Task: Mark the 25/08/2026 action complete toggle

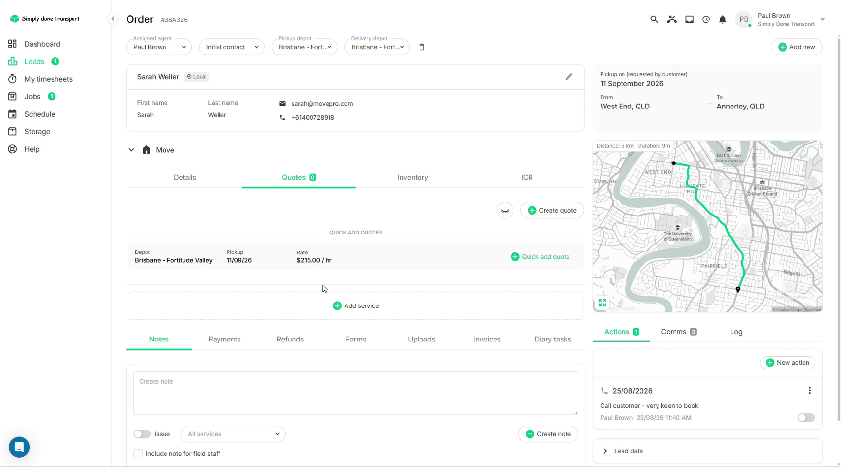Action: [806, 418]
